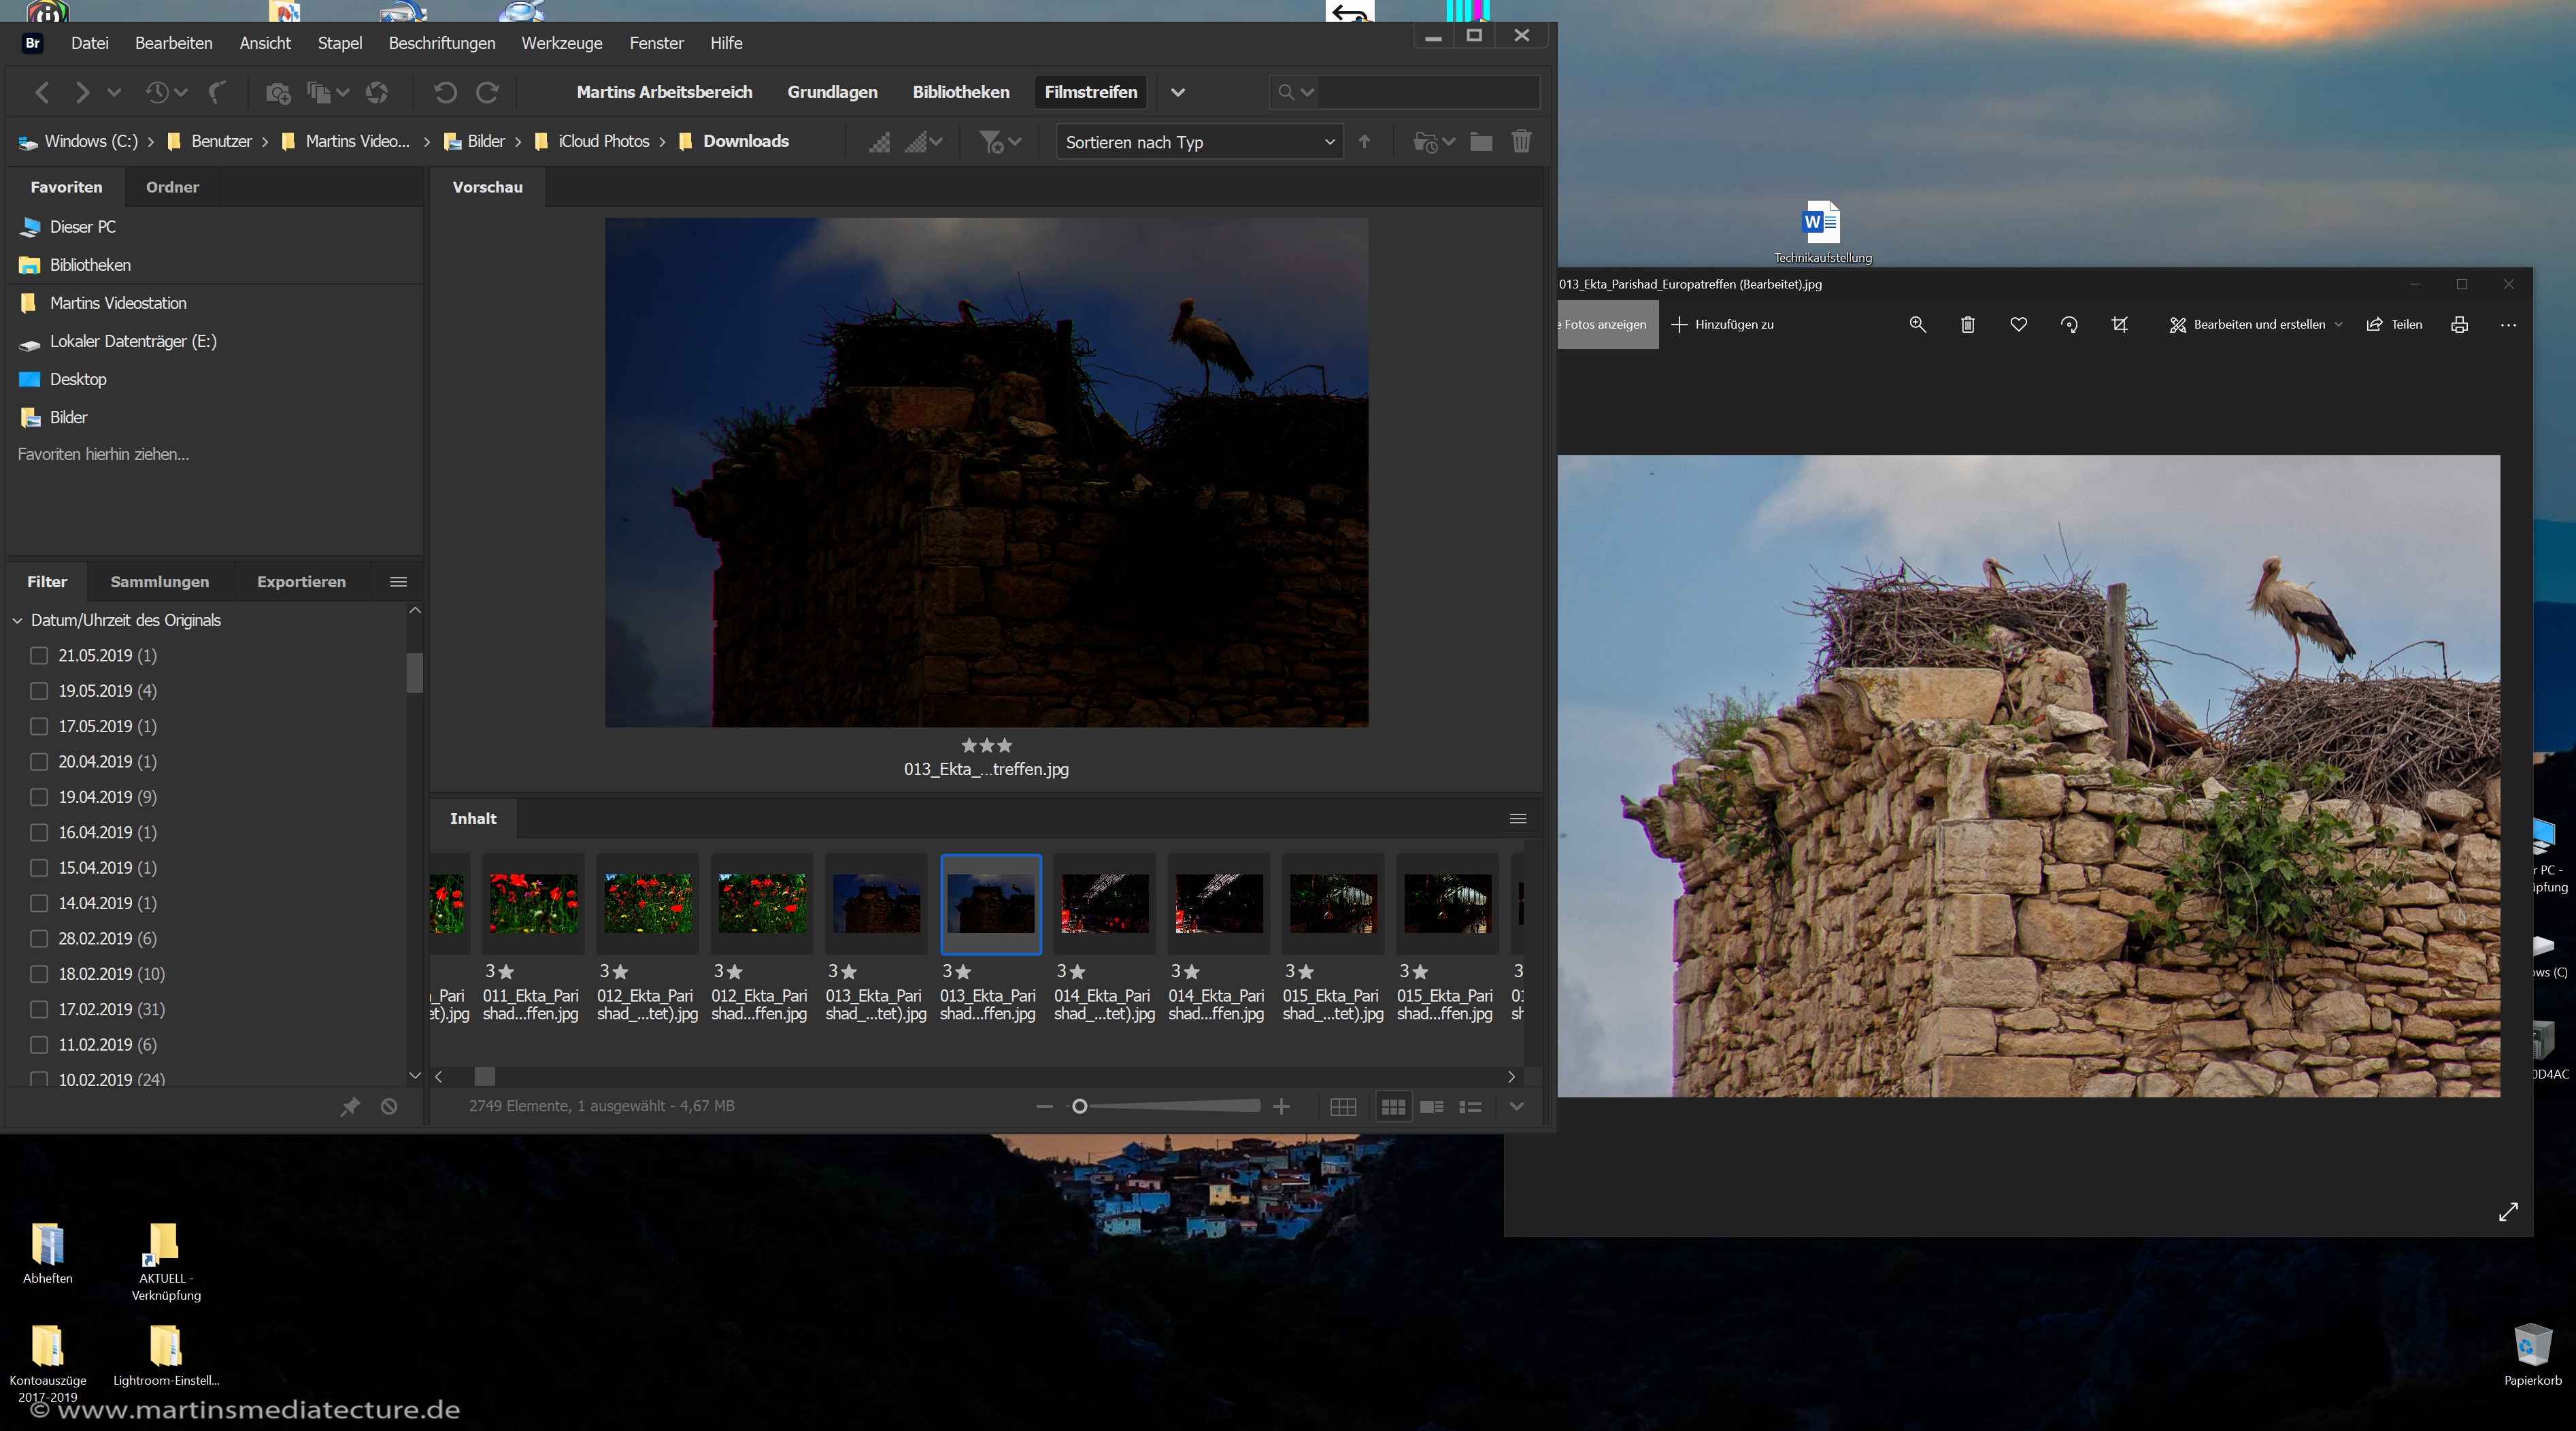Click the Undo arrow in Bridge toolbar
Screen dimensions: 2576x1431
pos(446,92)
